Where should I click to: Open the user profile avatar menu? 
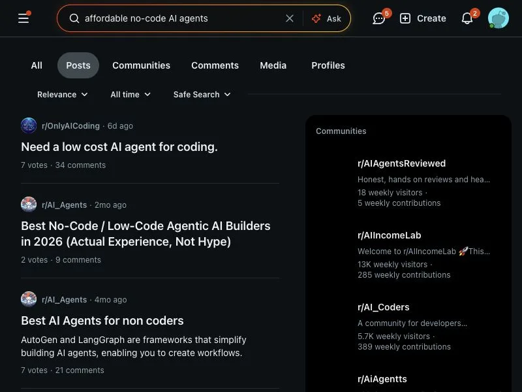point(499,18)
